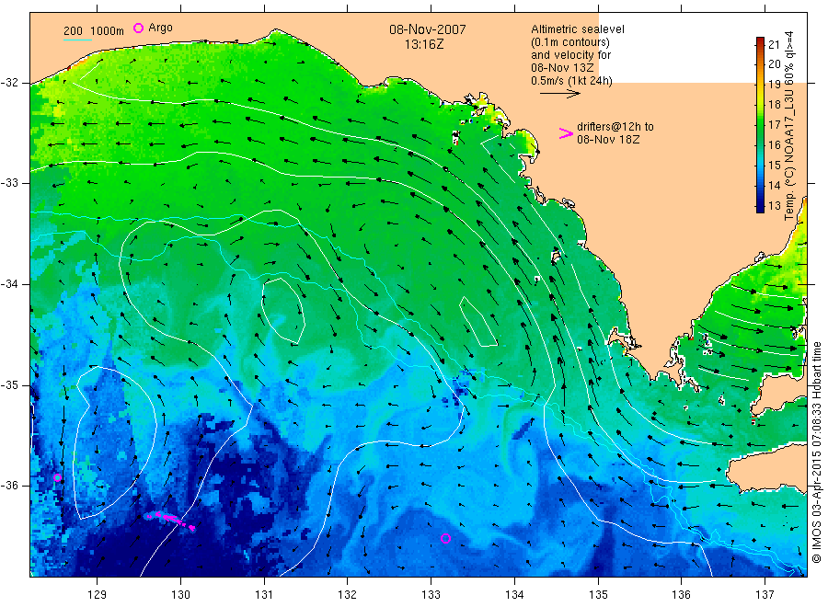This screenshot has width=828, height=607.
Task: Click the longitude axis label 129
Action: [98, 594]
